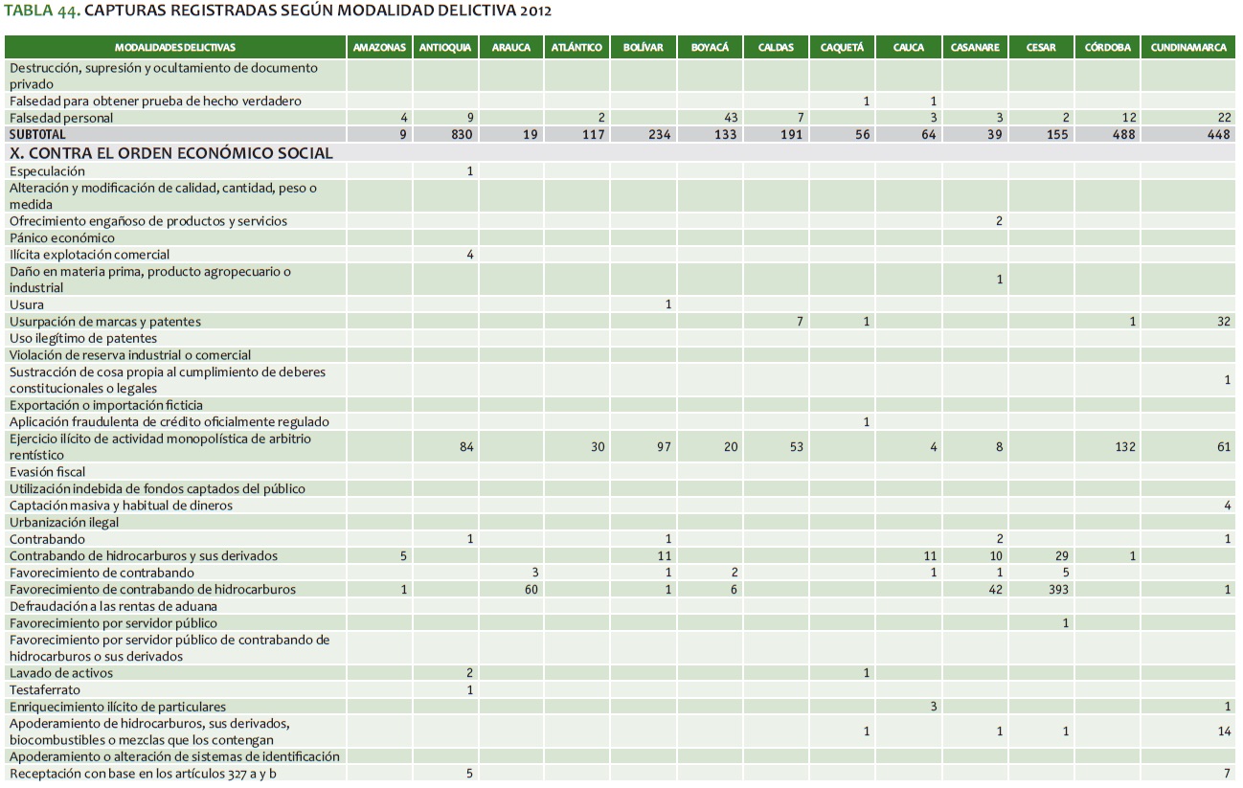Select the 'Evasión fiscal' row label
The image size is (1243, 788).
click(x=48, y=472)
